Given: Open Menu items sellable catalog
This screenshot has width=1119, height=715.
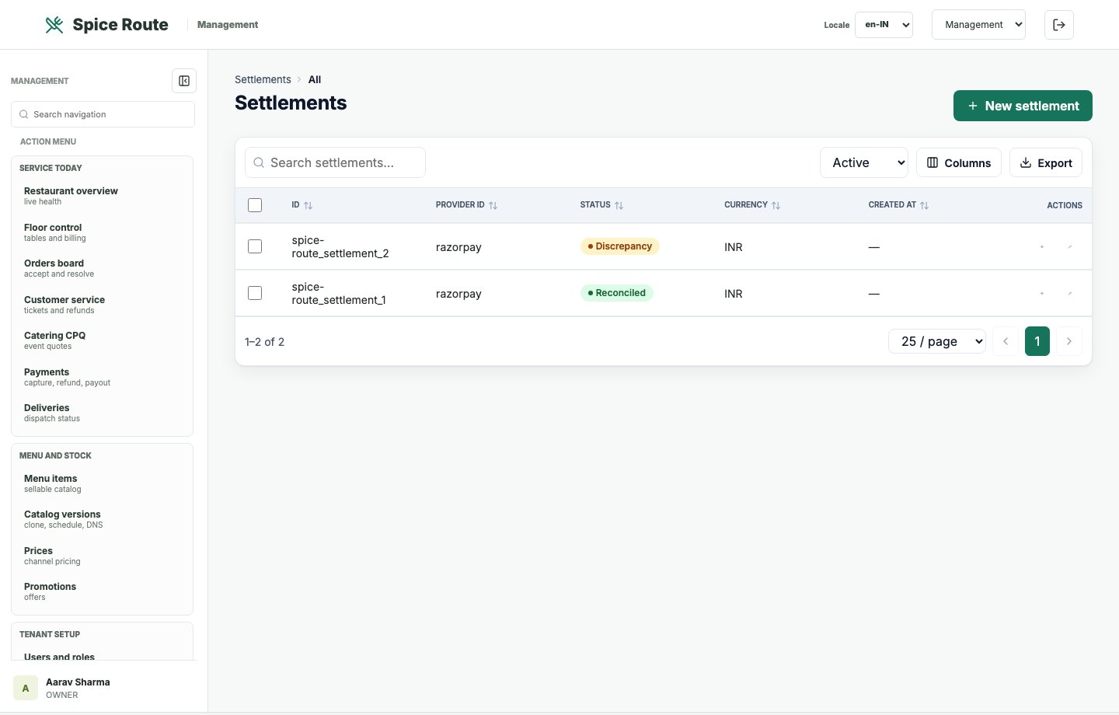Looking at the screenshot, I should [102, 483].
